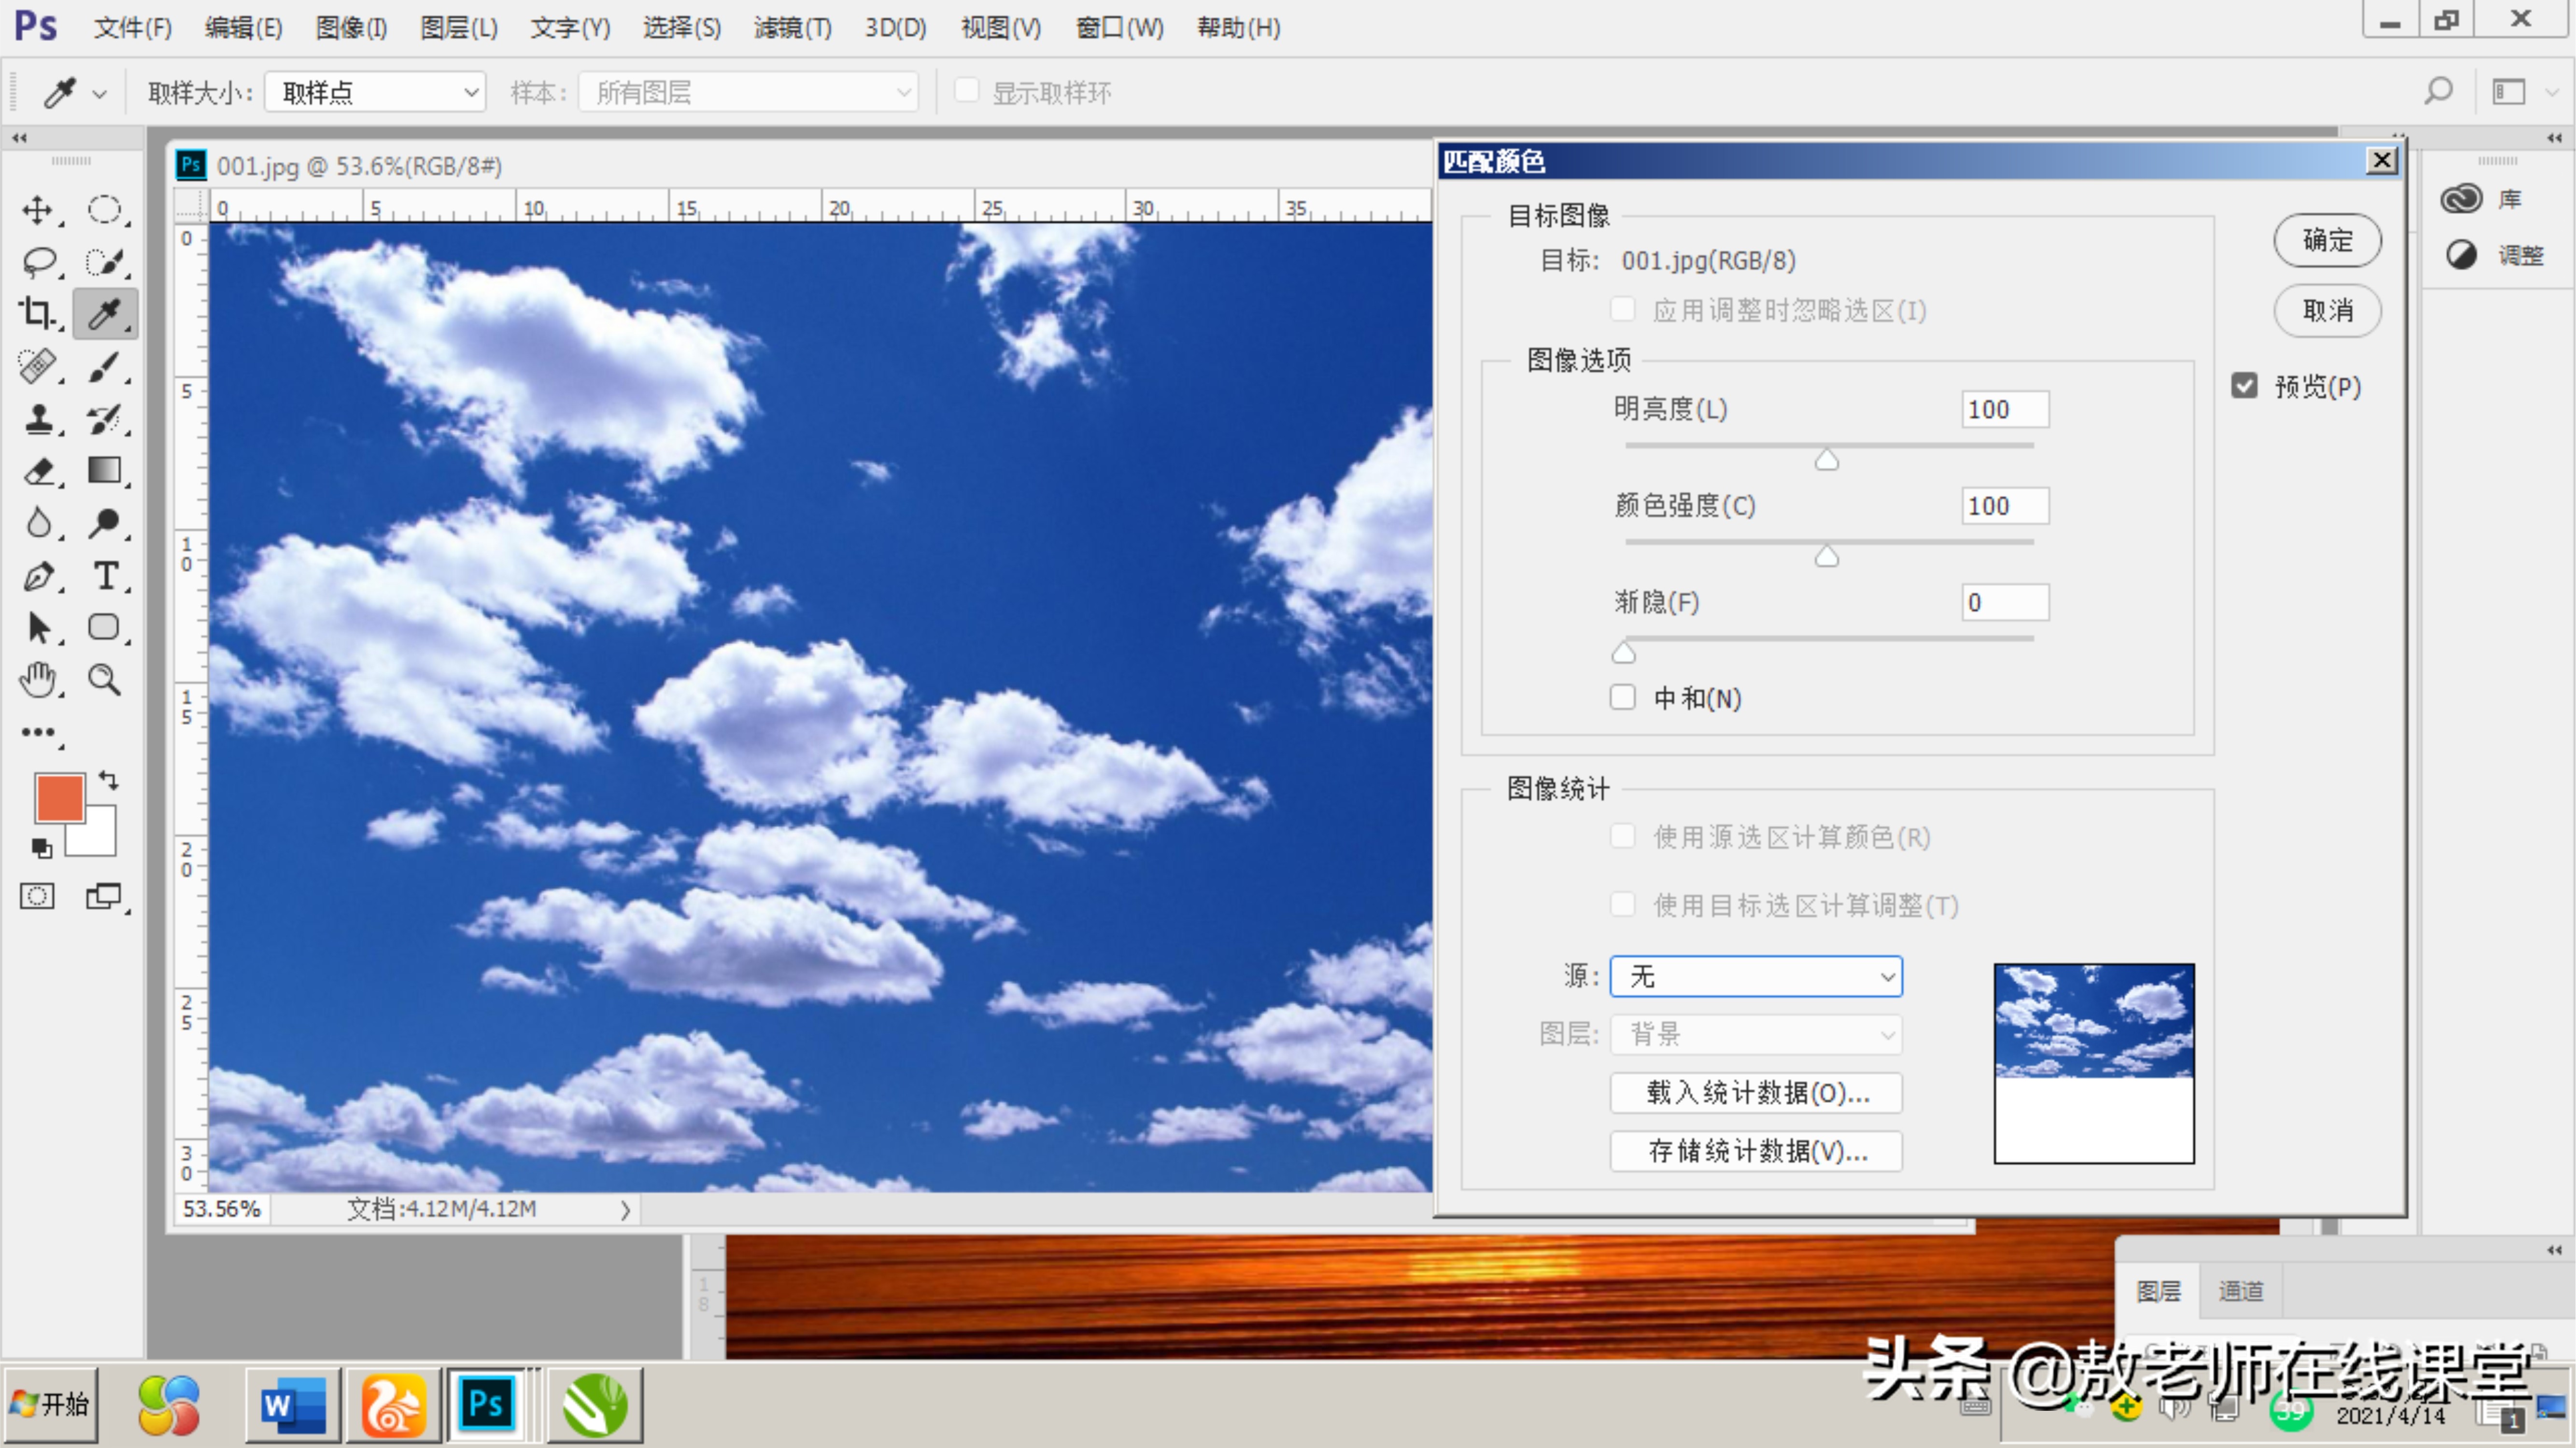Select the Crop tool
Image resolution: width=2576 pixels, height=1448 pixels.
(x=38, y=314)
